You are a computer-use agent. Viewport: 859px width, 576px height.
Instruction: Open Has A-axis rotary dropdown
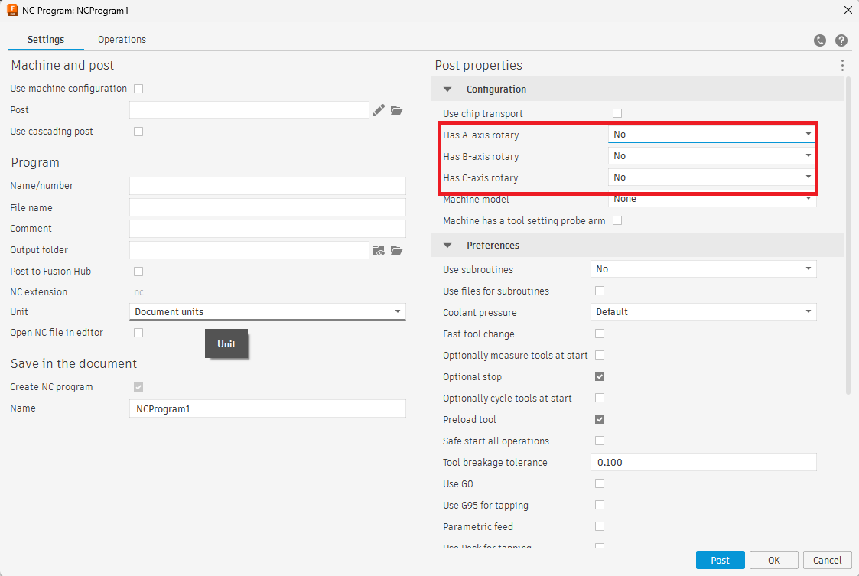[711, 135]
